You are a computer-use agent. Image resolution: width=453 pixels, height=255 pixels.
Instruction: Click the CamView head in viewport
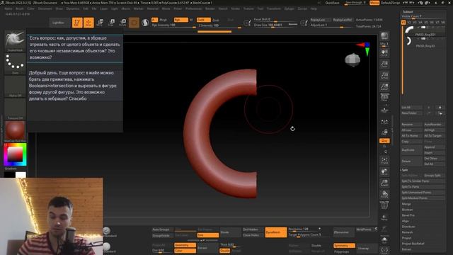point(352,60)
